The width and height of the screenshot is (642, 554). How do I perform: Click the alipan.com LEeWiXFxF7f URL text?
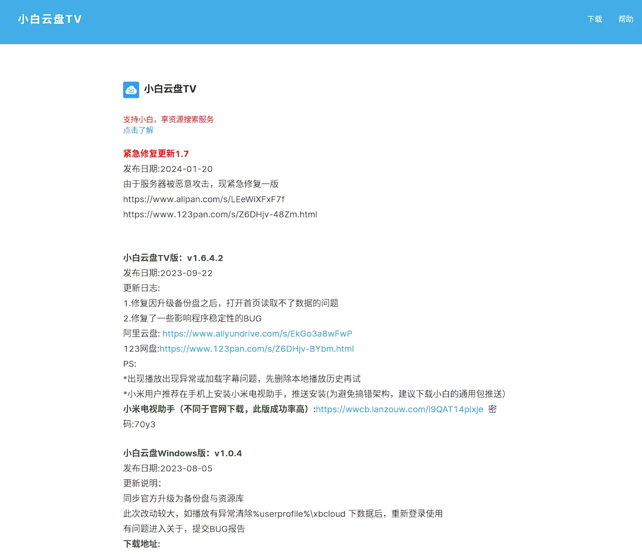point(203,199)
